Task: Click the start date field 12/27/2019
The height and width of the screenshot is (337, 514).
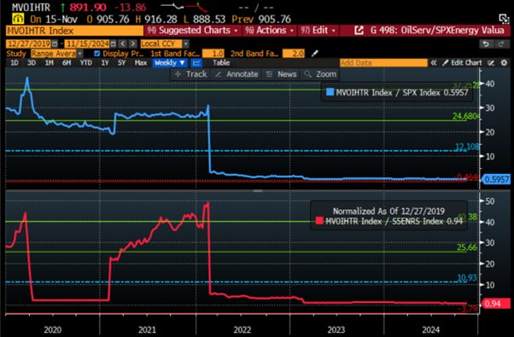Action: click(x=28, y=44)
